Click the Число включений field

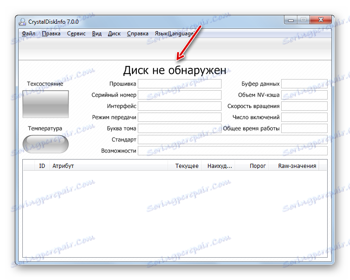click(x=304, y=117)
